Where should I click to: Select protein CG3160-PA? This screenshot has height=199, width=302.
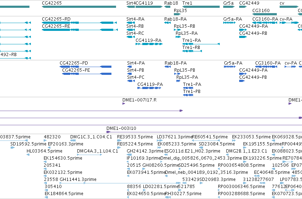click(x=268, y=63)
